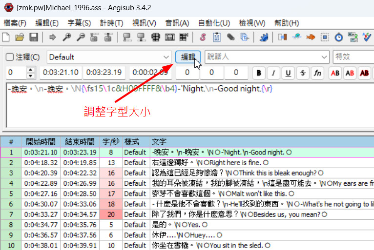Toggle the 注釋 comment checkbox
Viewport: 374px width, 250px height.
(x=10, y=57)
